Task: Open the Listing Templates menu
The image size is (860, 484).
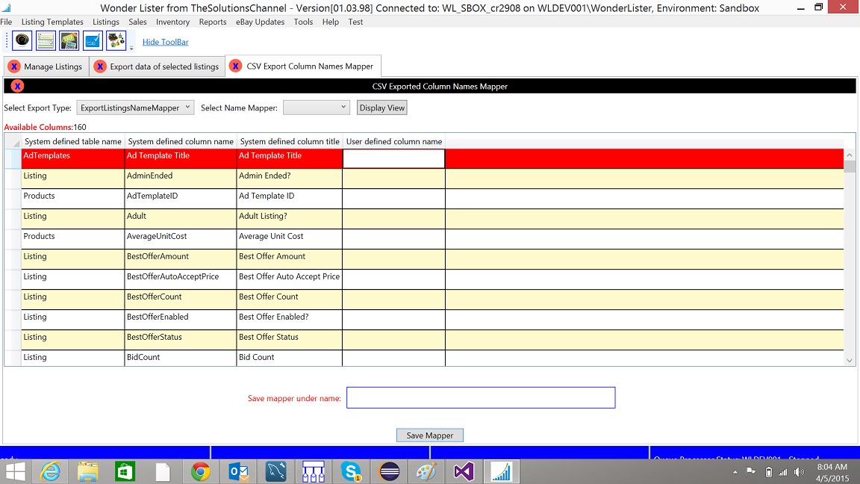Action: [52, 22]
